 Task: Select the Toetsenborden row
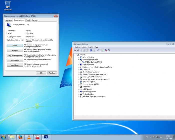pos(88,94)
